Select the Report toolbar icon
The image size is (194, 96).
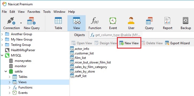click(x=168, y=21)
